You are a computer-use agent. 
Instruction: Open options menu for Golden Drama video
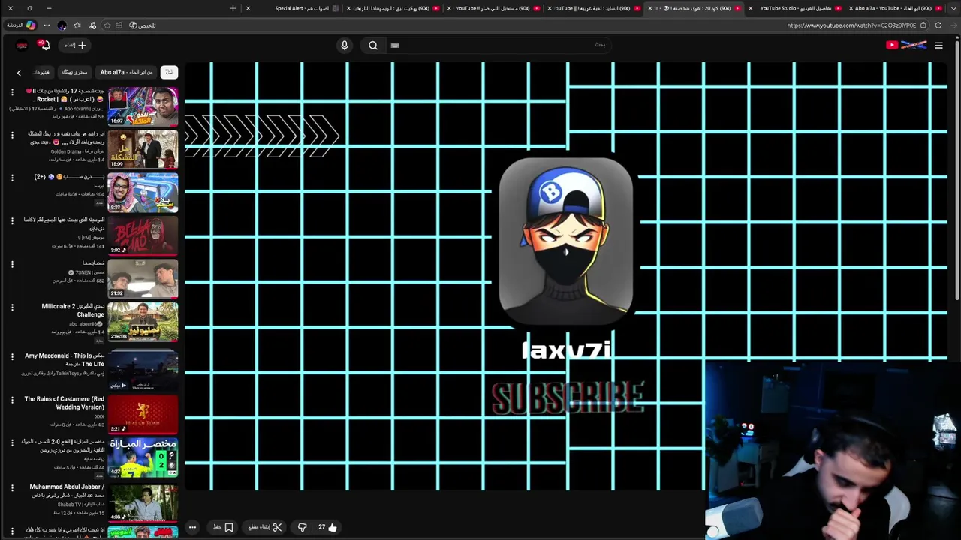tap(12, 135)
